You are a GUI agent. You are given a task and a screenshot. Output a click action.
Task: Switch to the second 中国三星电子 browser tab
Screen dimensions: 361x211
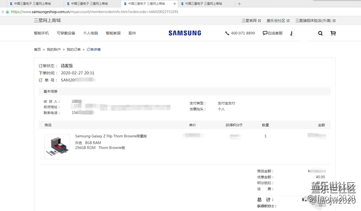89,4
